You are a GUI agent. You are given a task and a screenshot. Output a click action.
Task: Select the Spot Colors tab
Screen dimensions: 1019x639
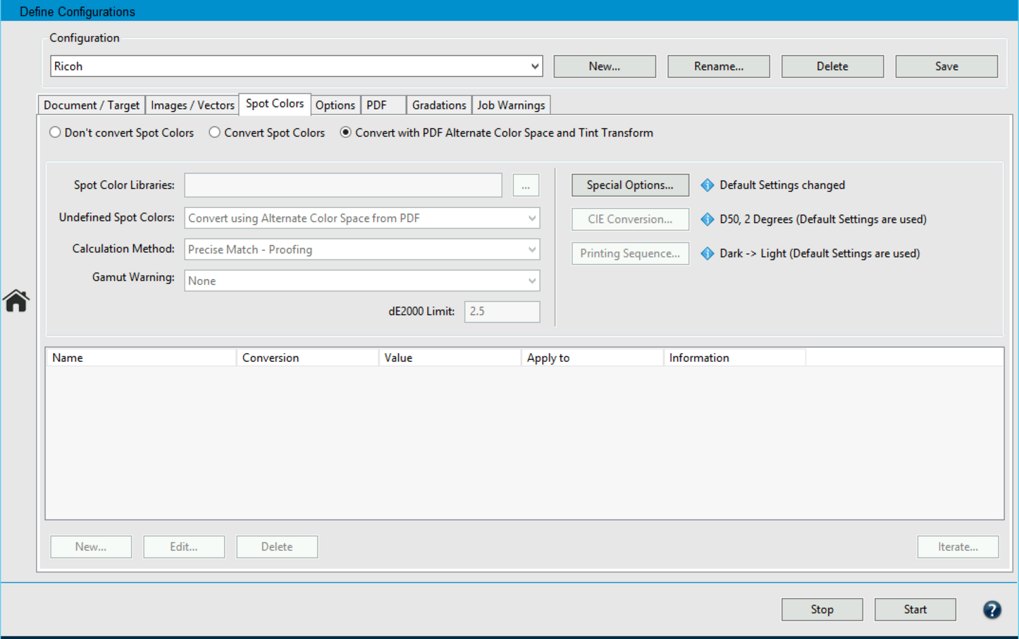275,104
